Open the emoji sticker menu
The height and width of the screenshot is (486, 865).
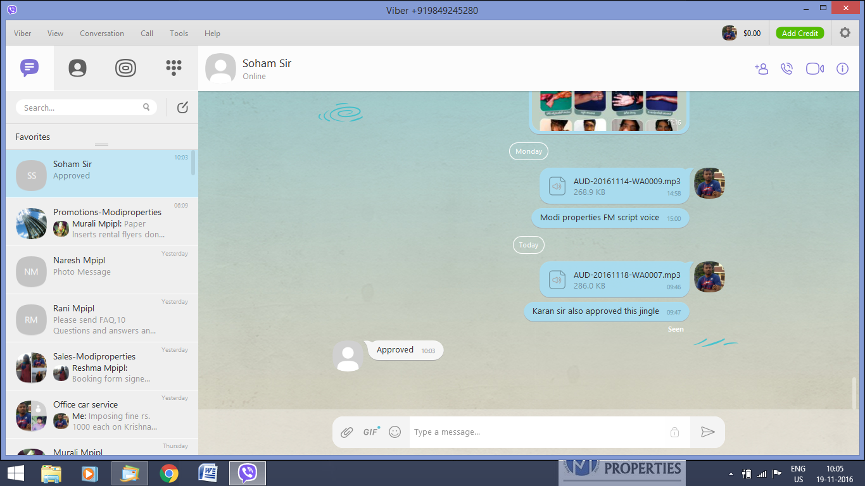coord(395,432)
